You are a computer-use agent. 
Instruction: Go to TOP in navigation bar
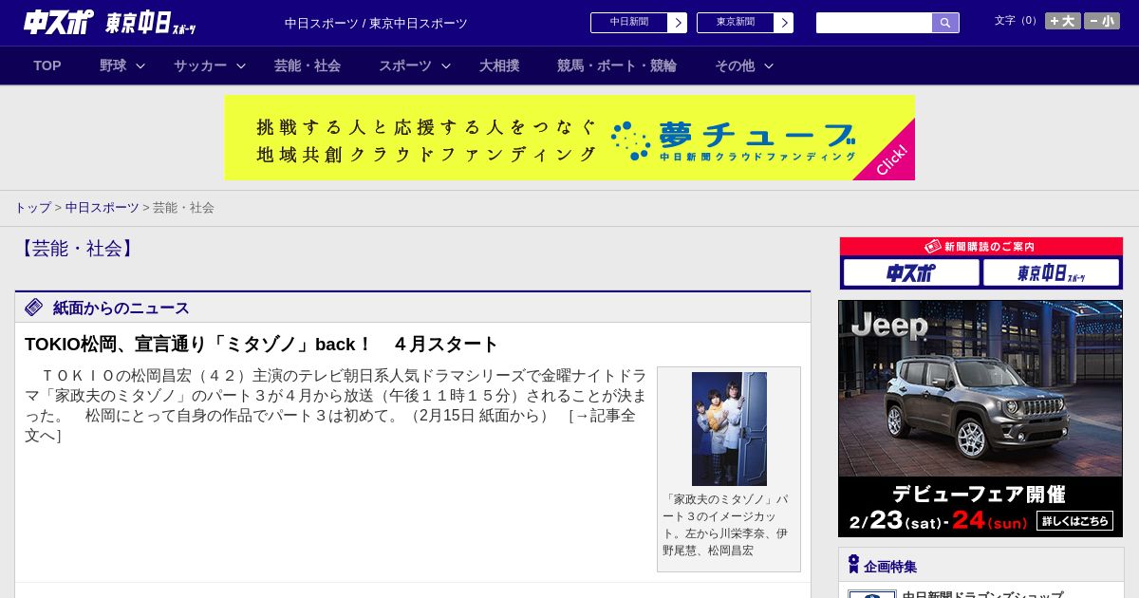pyautogui.click(x=47, y=65)
